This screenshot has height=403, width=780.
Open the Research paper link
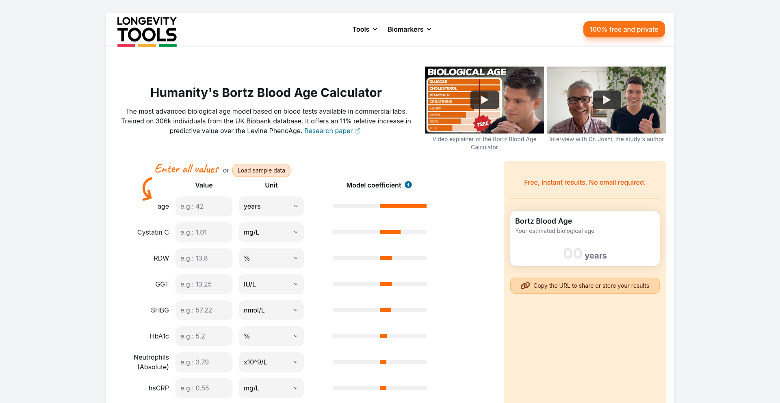coord(328,131)
